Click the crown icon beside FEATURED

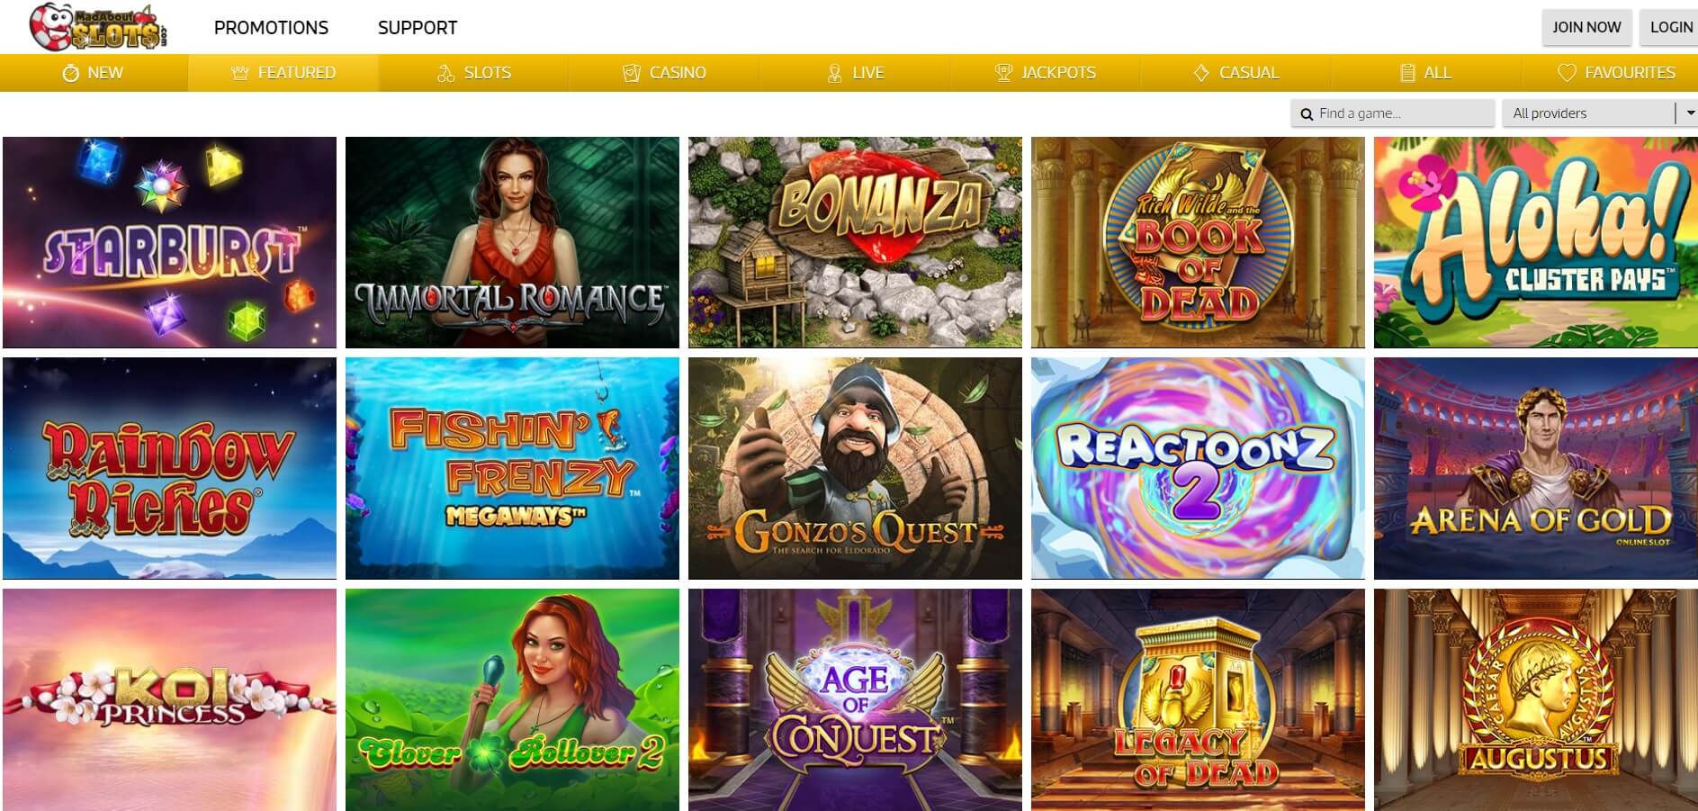(240, 73)
